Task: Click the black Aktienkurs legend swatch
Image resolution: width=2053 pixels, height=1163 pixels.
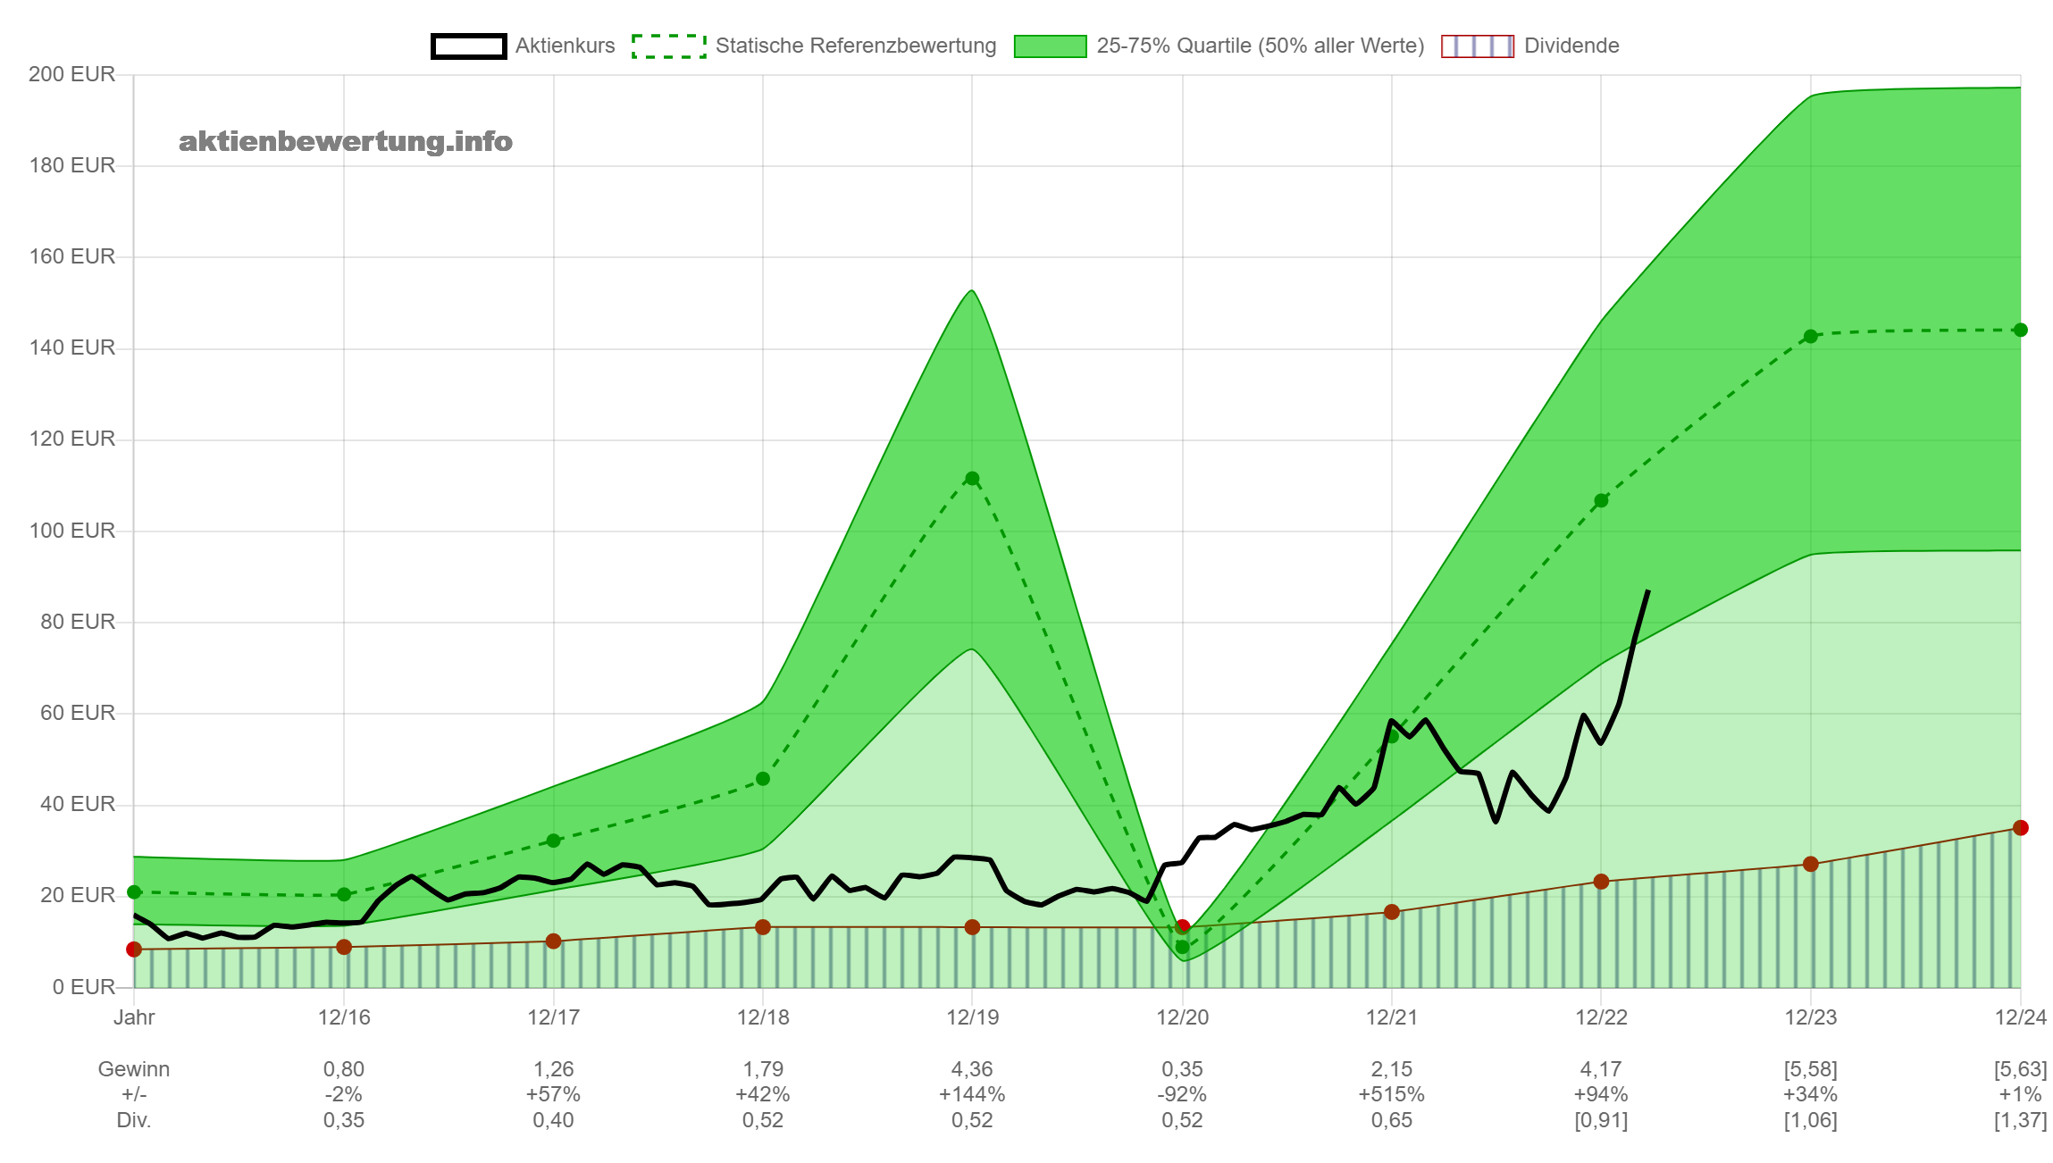Action: click(469, 46)
